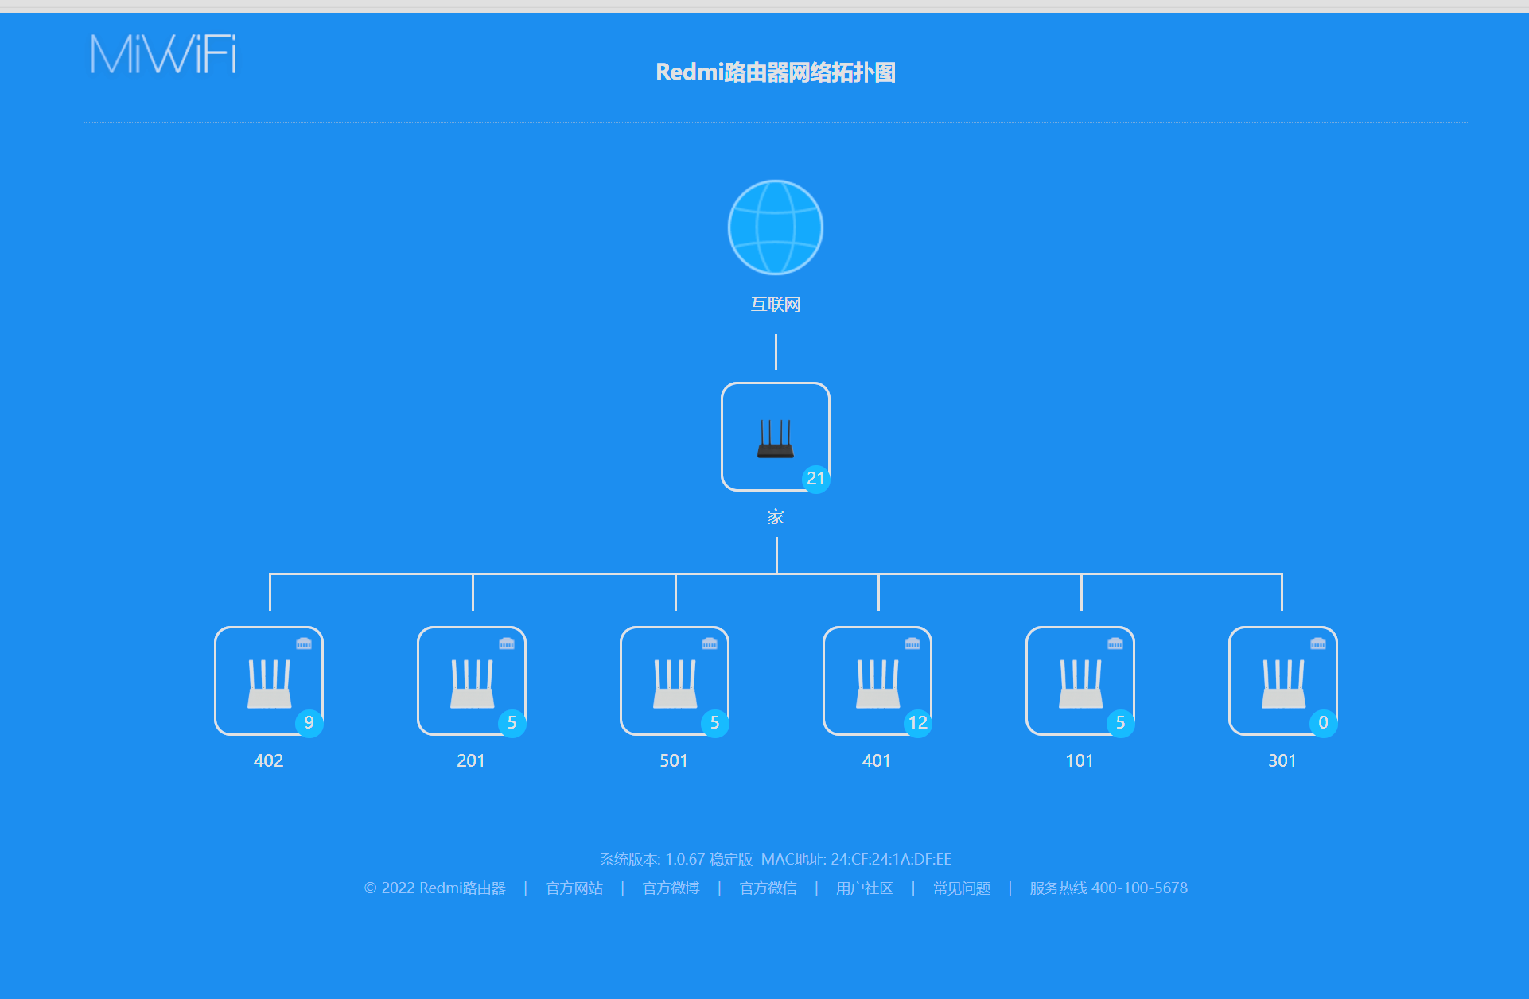
Task: Open the 用户社区 footer link
Action: 864,888
